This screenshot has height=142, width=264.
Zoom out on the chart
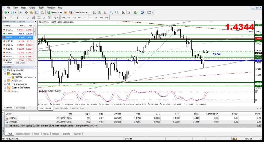pyautogui.click(x=117, y=12)
